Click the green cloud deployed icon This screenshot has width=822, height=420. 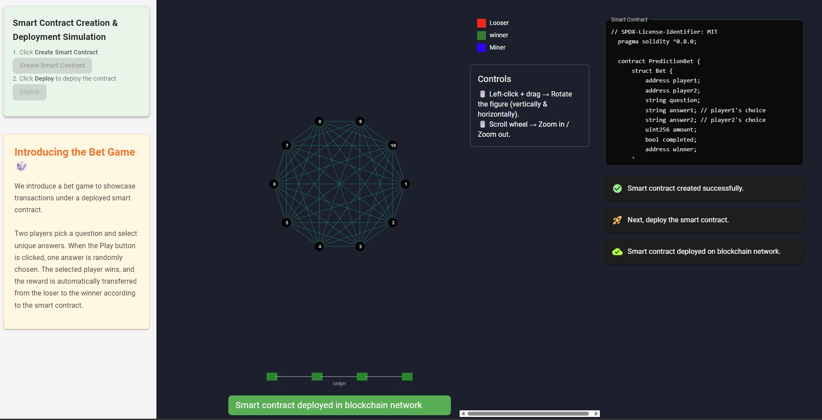pos(617,252)
